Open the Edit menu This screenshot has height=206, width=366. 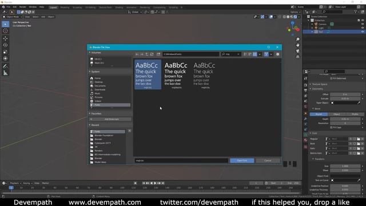[15, 7]
